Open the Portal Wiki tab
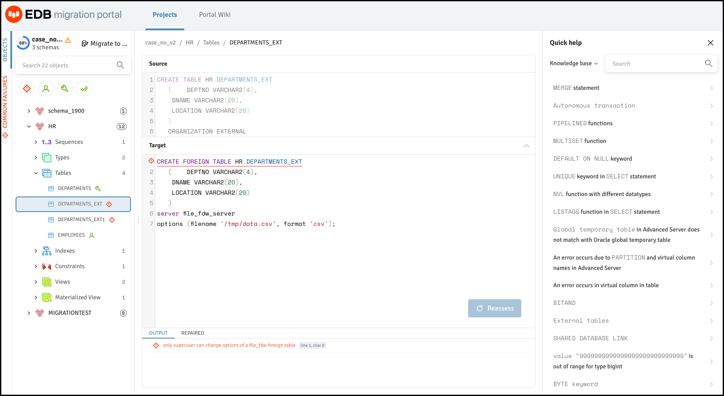The width and height of the screenshot is (724, 396). tap(215, 15)
